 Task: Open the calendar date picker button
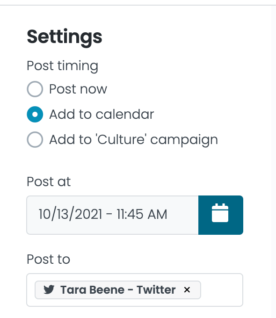point(221,215)
